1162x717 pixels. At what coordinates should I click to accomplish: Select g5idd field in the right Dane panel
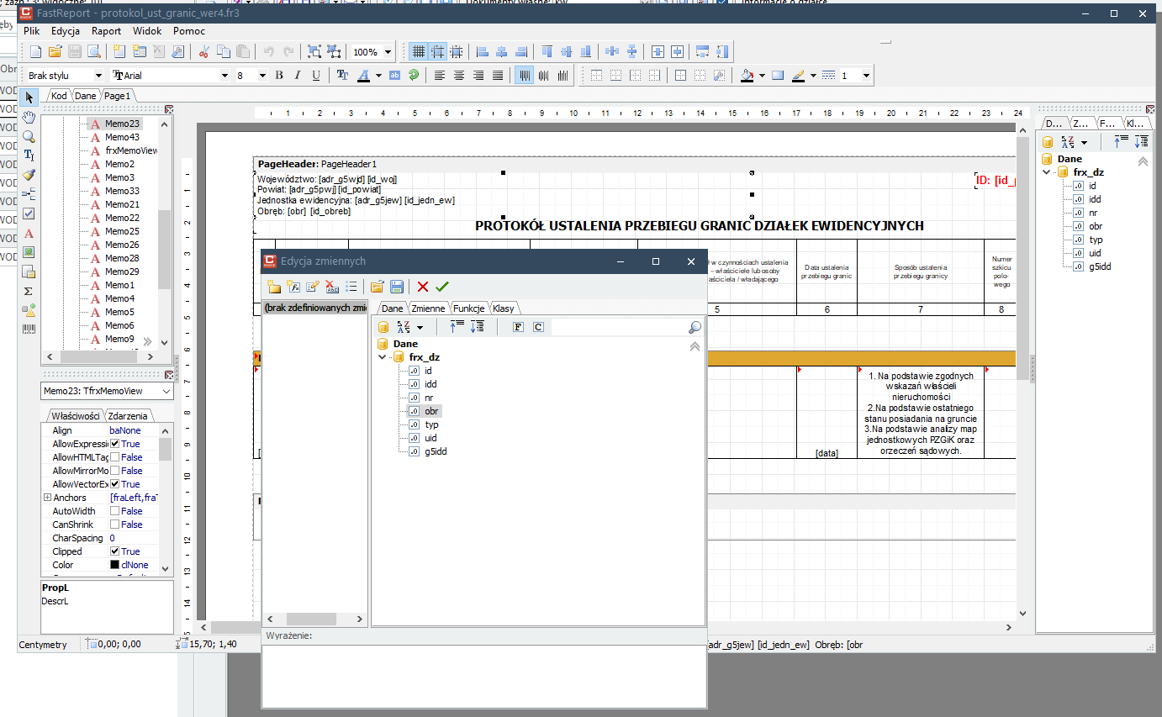(1100, 266)
